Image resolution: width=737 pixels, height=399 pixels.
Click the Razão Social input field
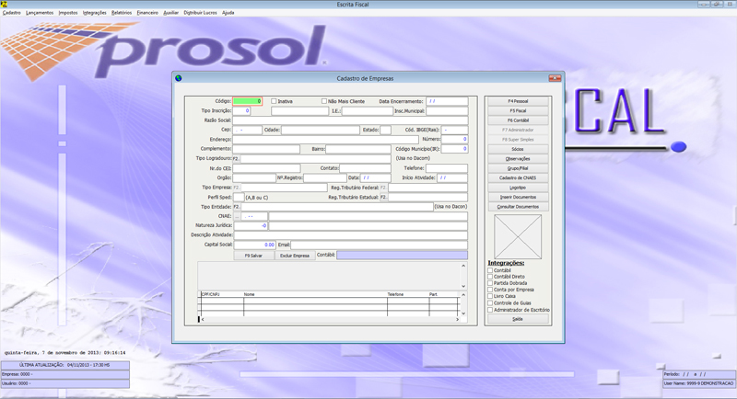point(350,120)
